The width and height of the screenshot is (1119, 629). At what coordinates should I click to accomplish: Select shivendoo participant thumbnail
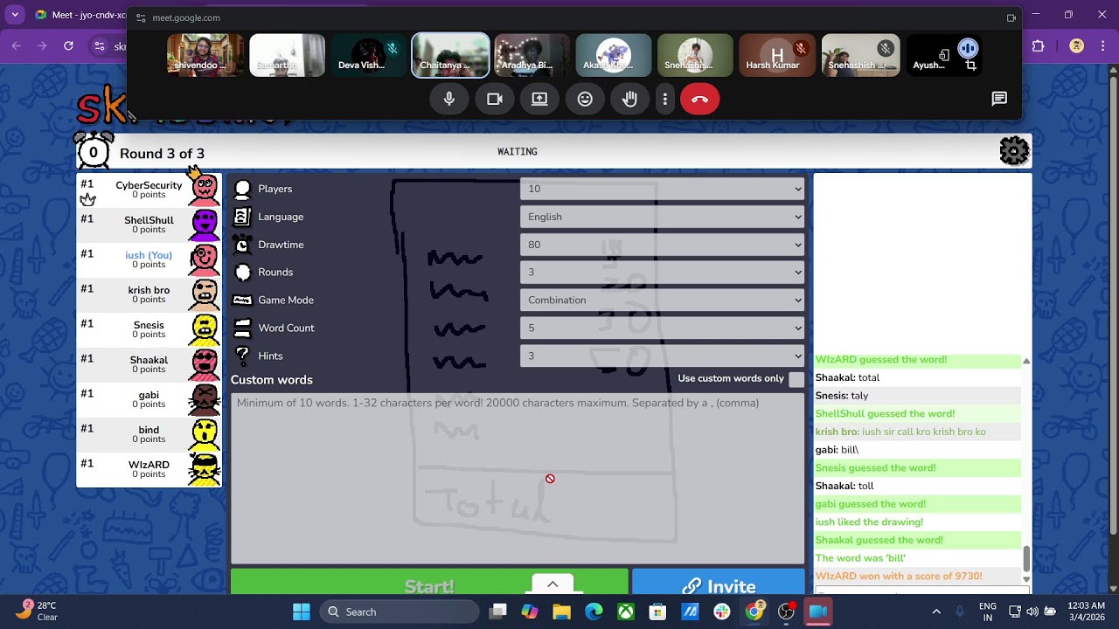coord(205,55)
